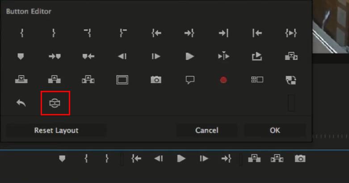Toggle the red multi-camera record button
The width and height of the screenshot is (349, 183).
223,80
